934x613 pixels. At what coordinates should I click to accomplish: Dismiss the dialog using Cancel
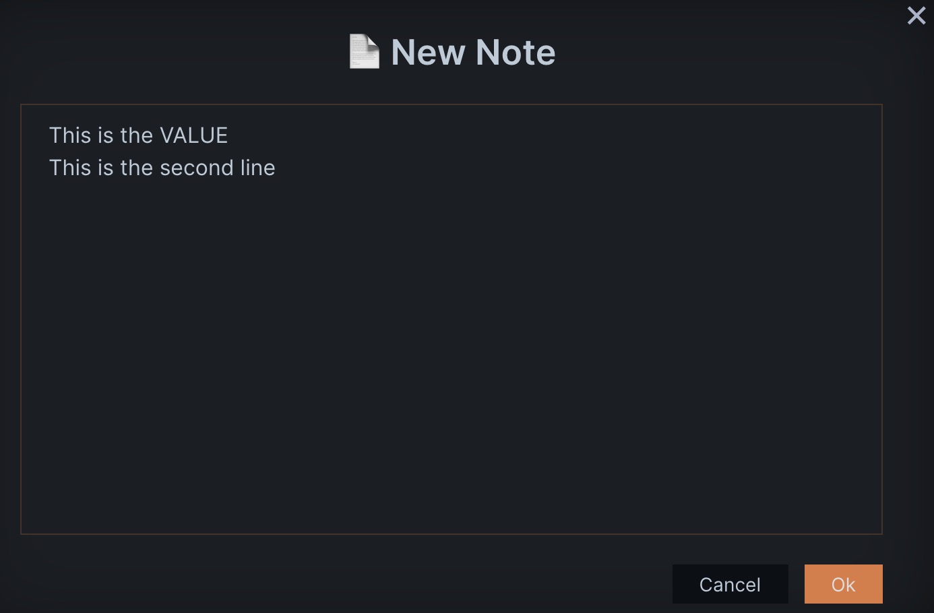click(730, 583)
